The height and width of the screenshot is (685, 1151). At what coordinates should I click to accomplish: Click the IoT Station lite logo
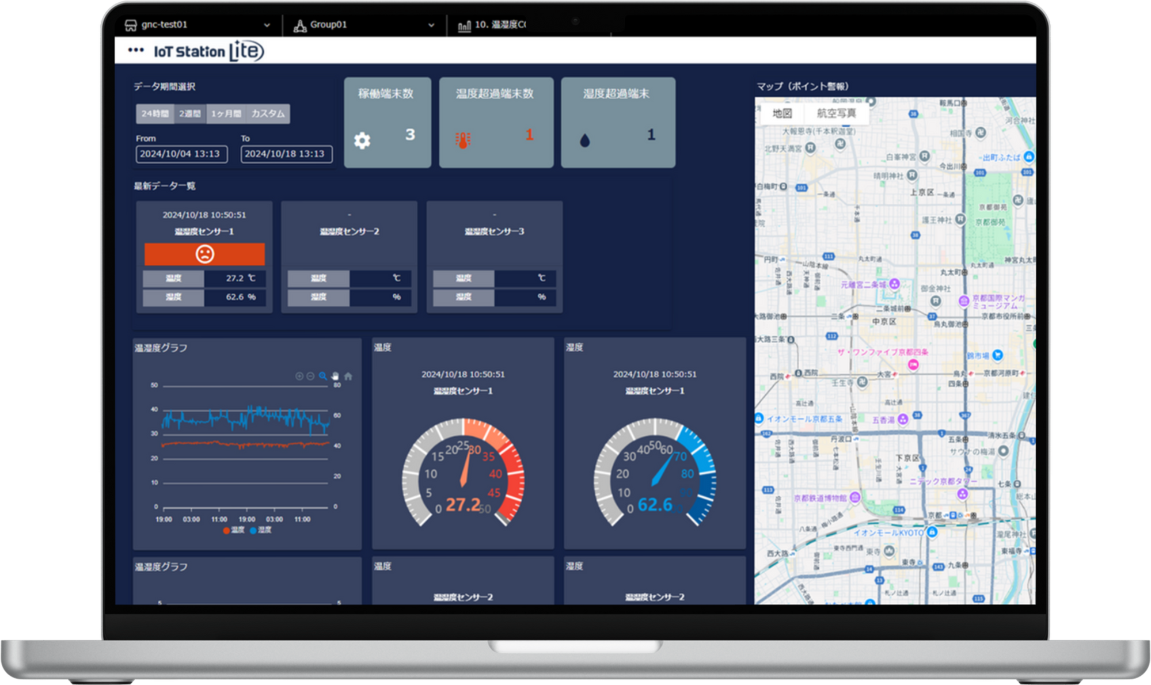click(x=208, y=51)
